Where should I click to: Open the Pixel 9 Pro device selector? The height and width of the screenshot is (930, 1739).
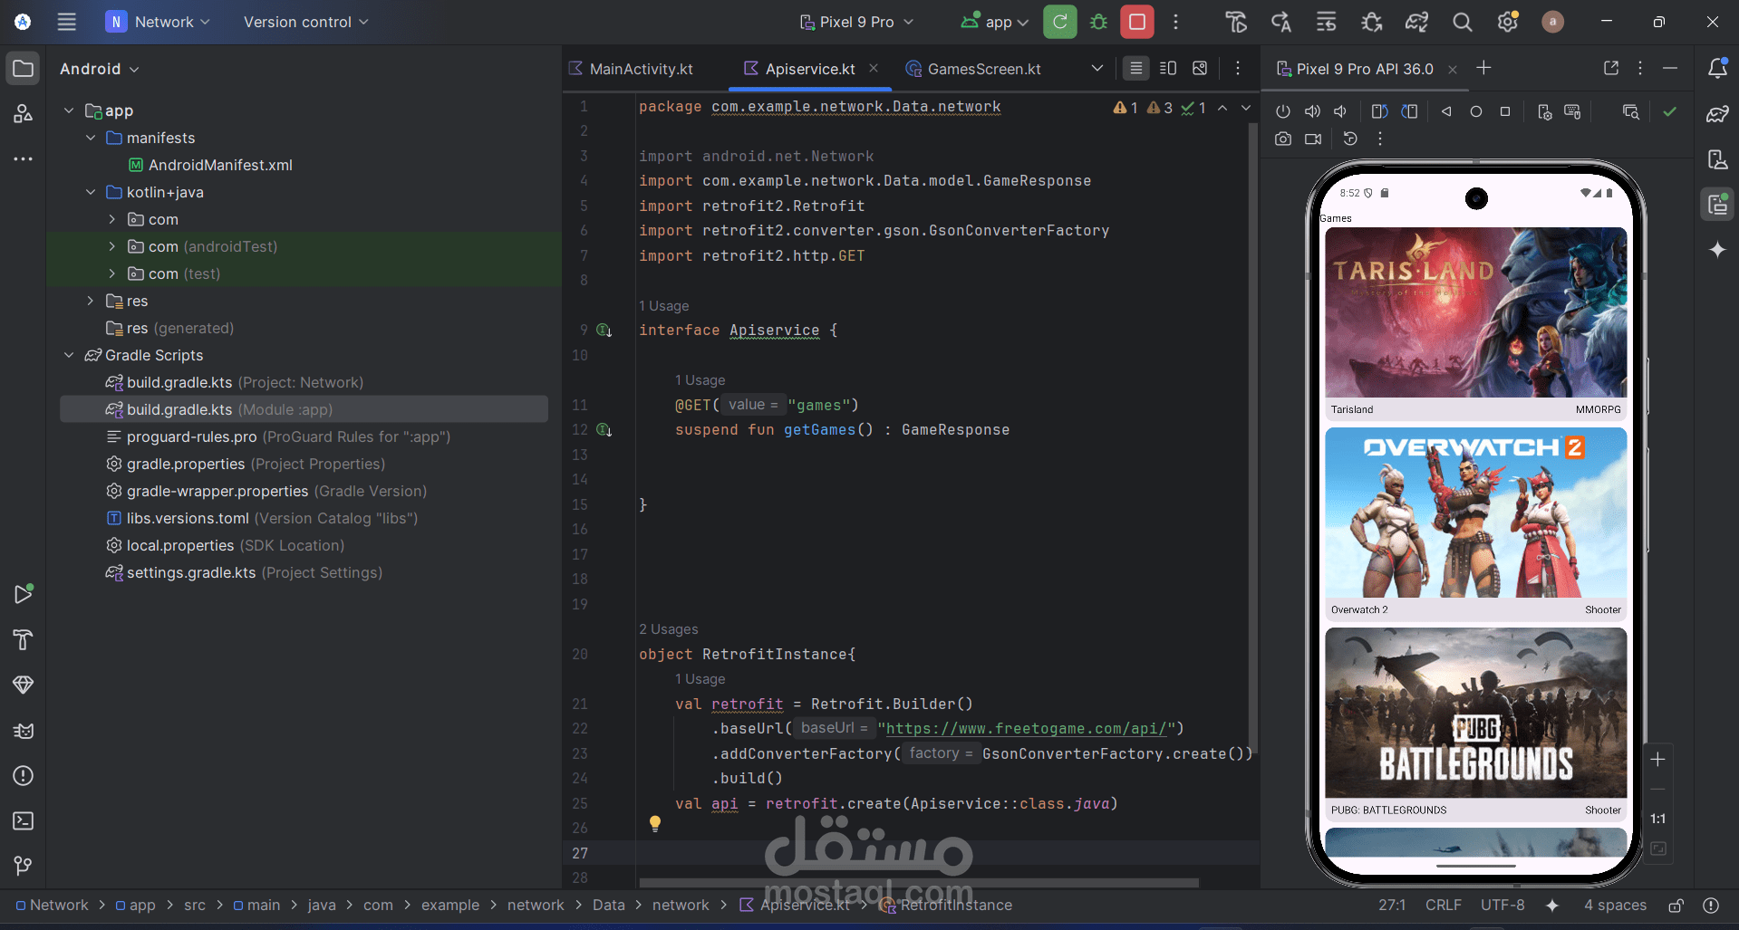tap(856, 22)
